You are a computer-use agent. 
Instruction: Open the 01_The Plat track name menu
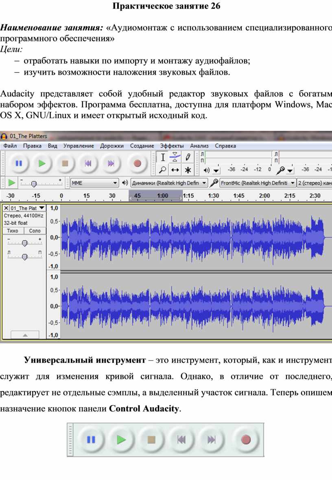pos(28,208)
